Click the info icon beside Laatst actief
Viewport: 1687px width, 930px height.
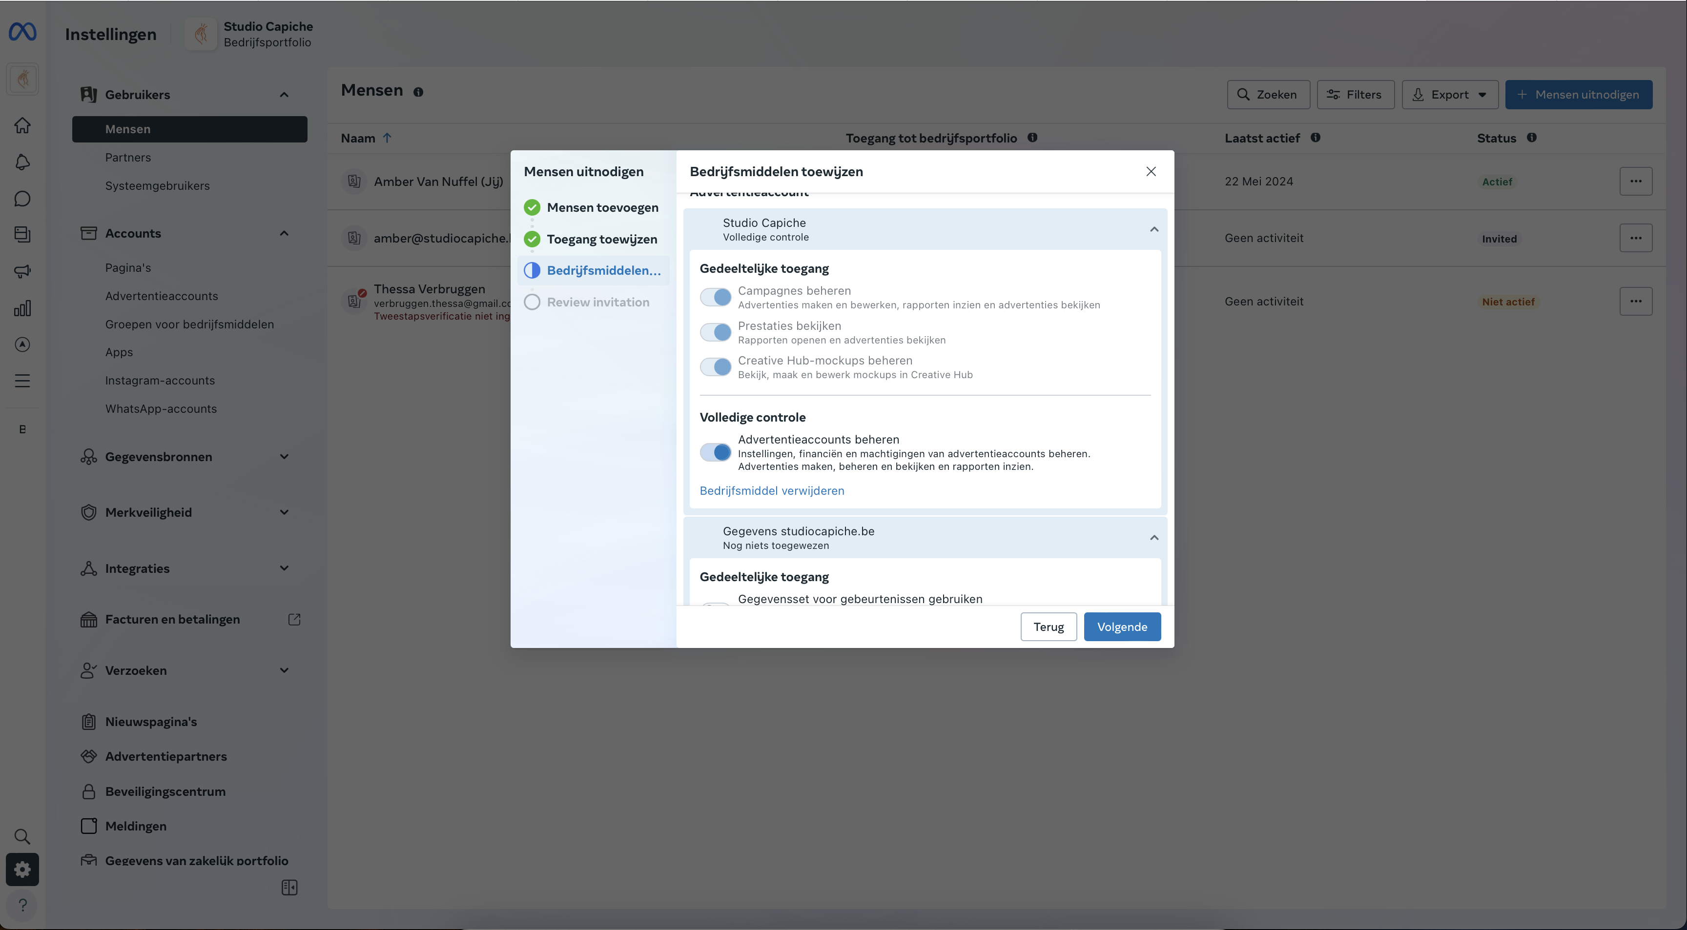(1315, 138)
